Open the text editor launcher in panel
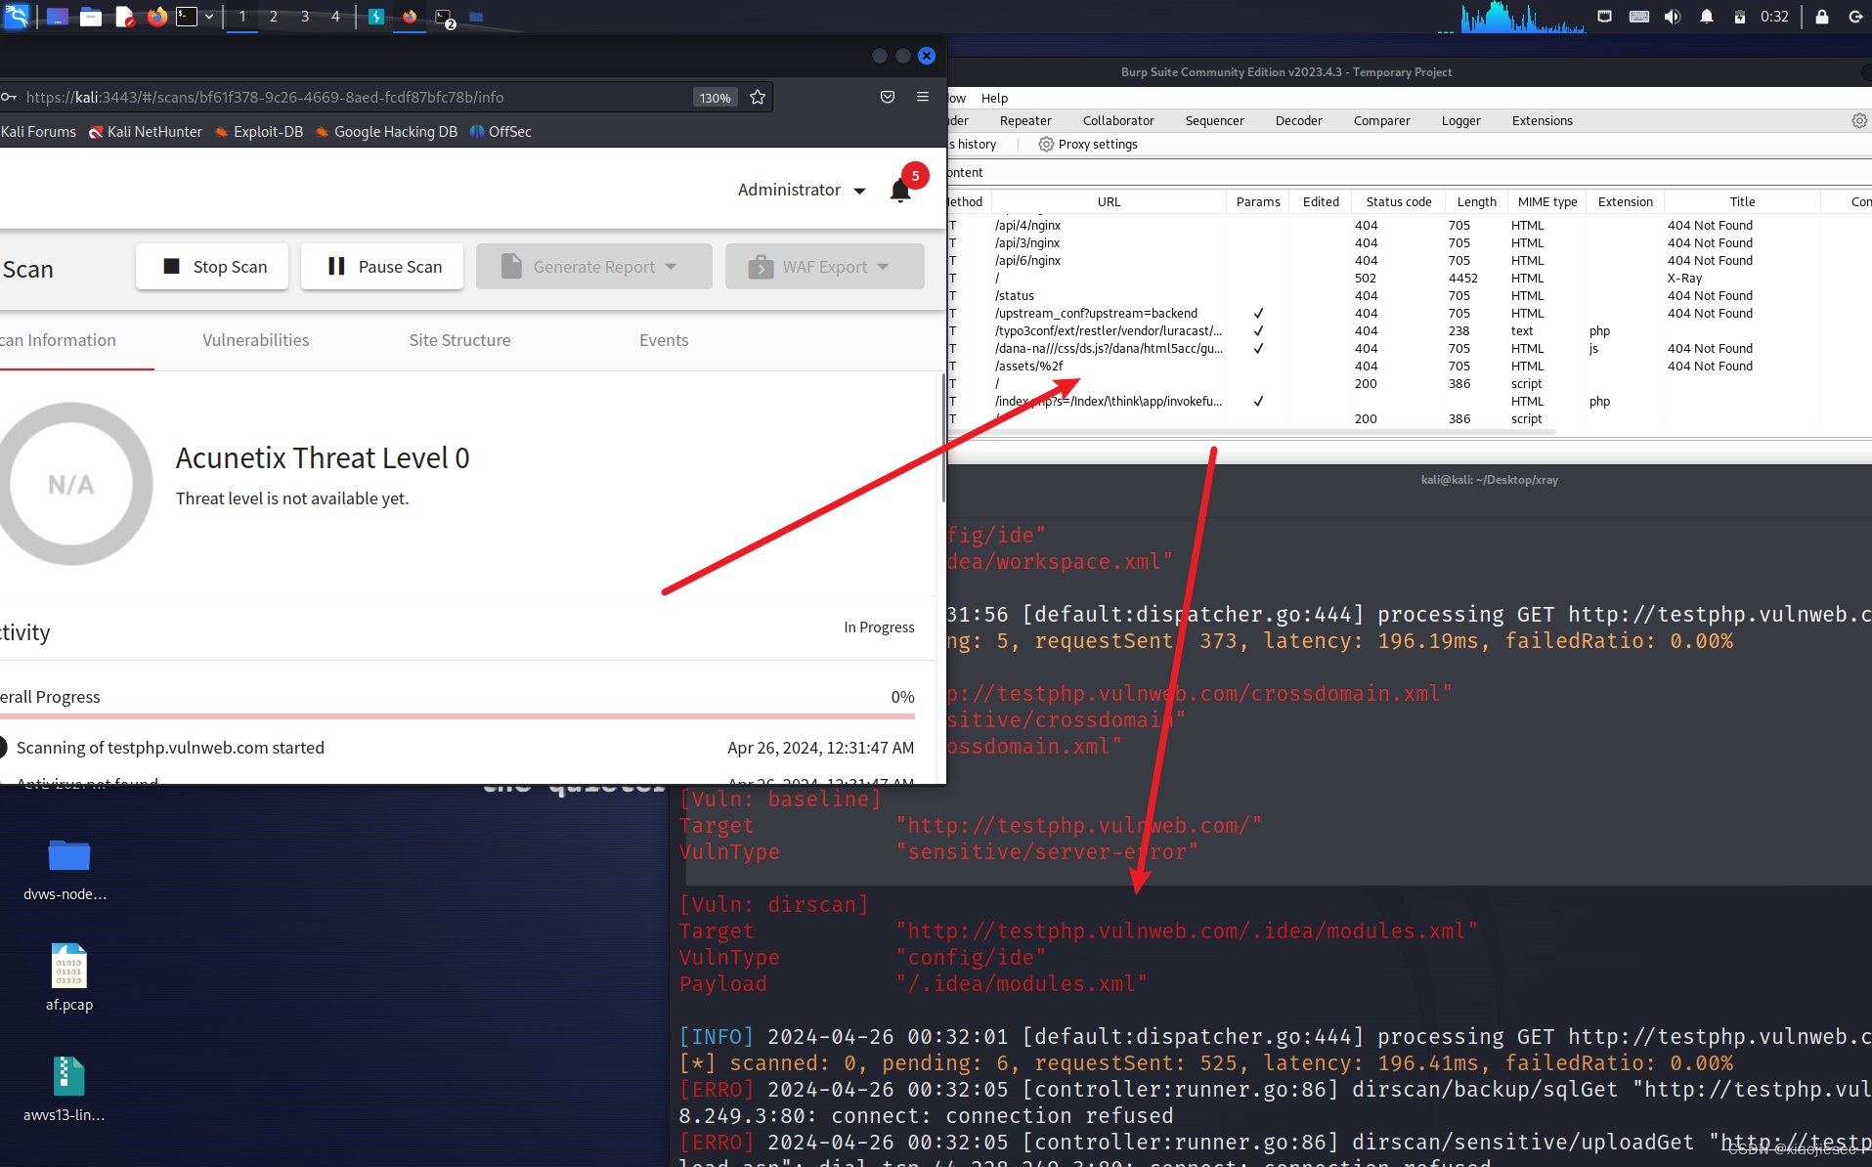The width and height of the screenshot is (1872, 1167). tap(124, 17)
